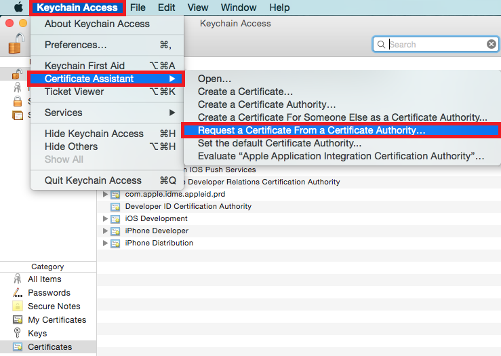Image resolution: width=501 pixels, height=356 pixels.
Task: Open the View menu
Action: point(198,7)
